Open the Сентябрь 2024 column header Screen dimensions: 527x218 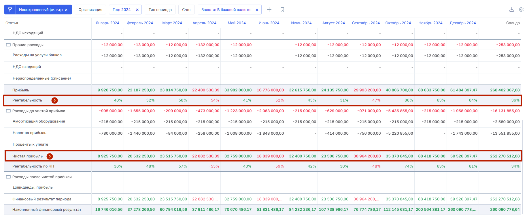point(366,23)
